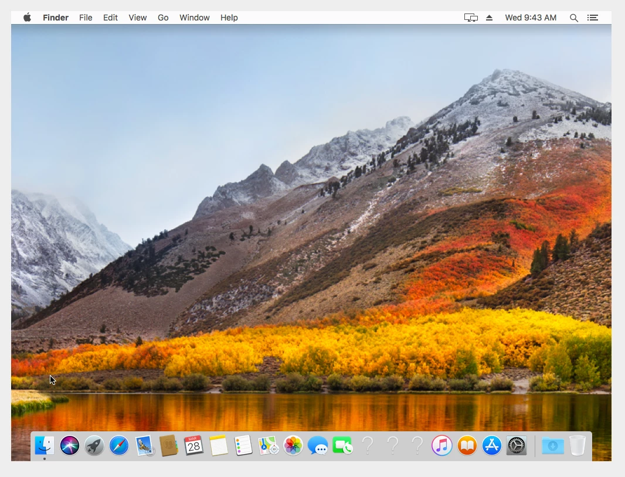Open iBooks orange book icon
625x477 pixels.
[467, 445]
